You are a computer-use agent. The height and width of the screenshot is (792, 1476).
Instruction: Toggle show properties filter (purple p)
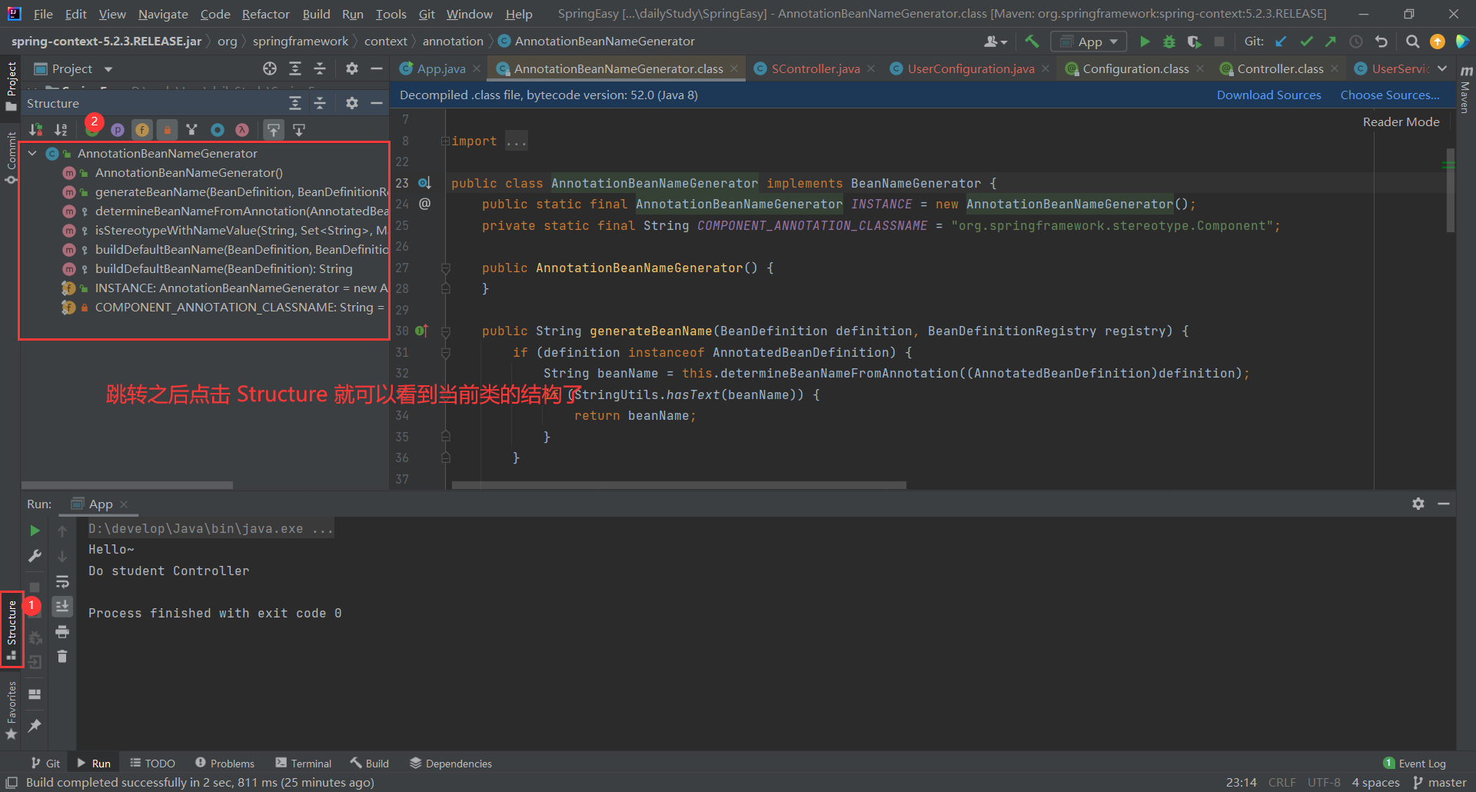pos(118,130)
